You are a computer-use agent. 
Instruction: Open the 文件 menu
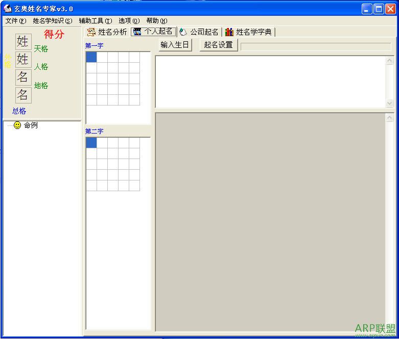tap(15, 21)
